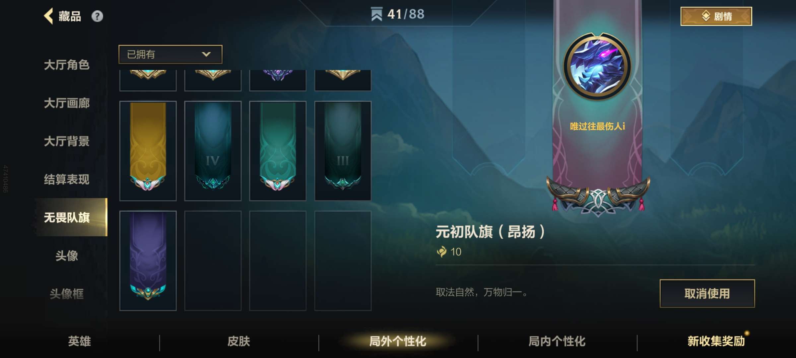
Task: Go back using the left arrow
Action: (x=49, y=16)
